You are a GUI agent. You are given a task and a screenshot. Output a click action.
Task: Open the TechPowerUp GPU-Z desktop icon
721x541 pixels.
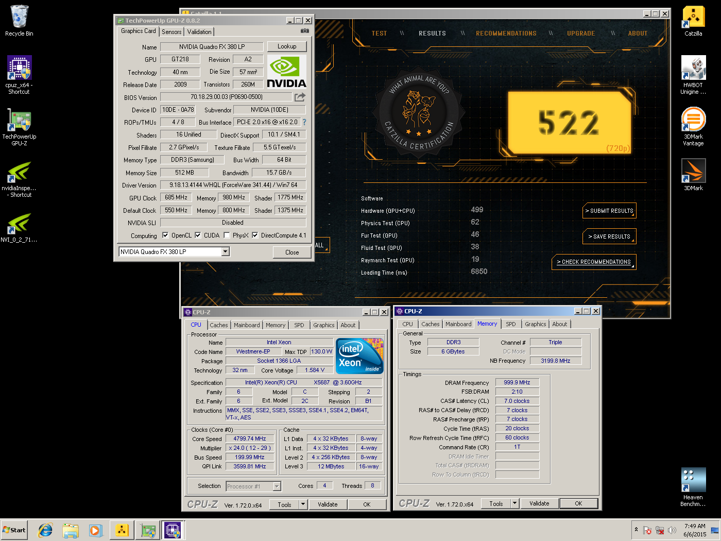coord(19,127)
